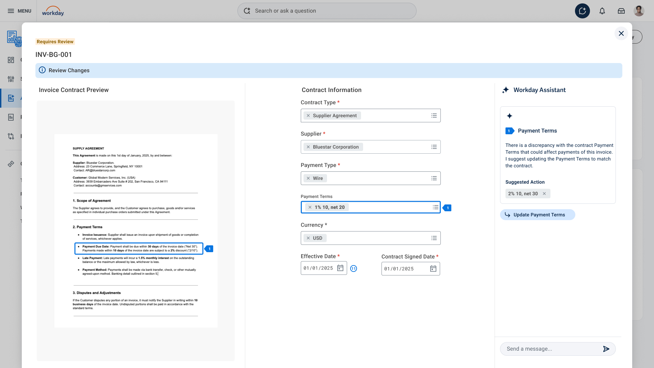Screen dimensions: 654x368
Task: Open the Currency options list
Action: coord(434,238)
